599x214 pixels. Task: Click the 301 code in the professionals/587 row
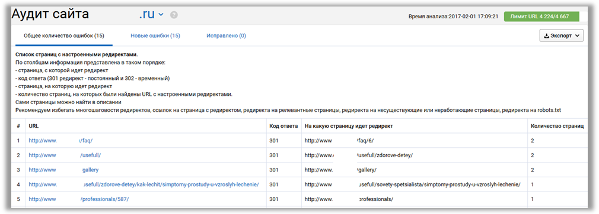[274, 199]
